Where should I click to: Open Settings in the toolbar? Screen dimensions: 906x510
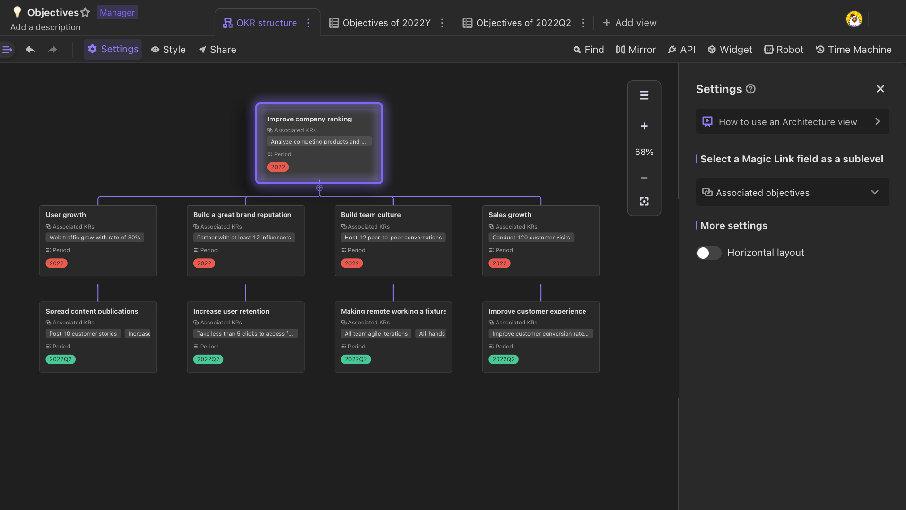click(113, 49)
